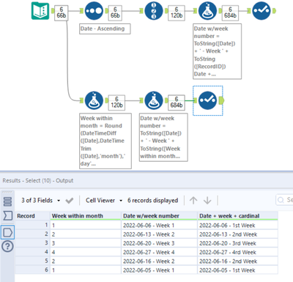
Task: Select the Sort tool above Date - Ascending
Action: 94,11
